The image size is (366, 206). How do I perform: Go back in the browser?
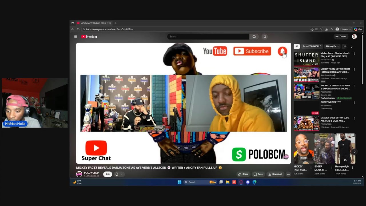73,29
